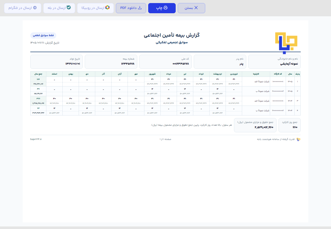Print the report with the چاپ button
This screenshot has width=331, height=229.
[x=162, y=8]
